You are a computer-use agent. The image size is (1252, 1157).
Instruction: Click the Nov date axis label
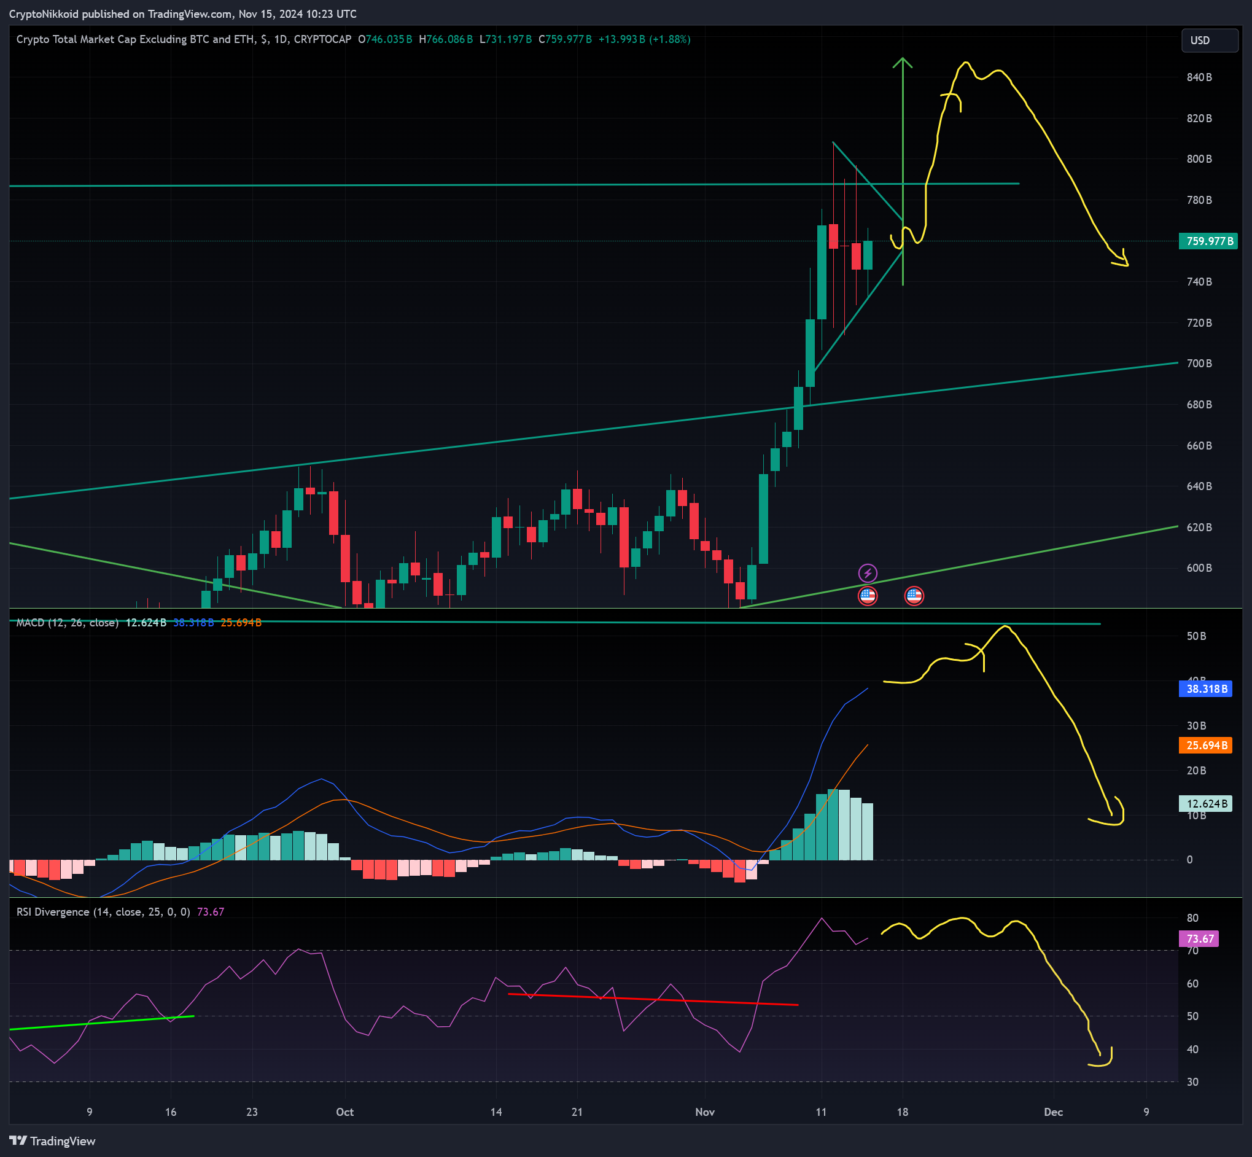pos(705,1112)
